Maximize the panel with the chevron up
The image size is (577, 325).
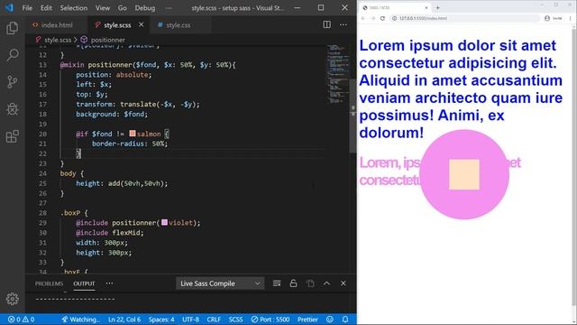click(x=326, y=283)
